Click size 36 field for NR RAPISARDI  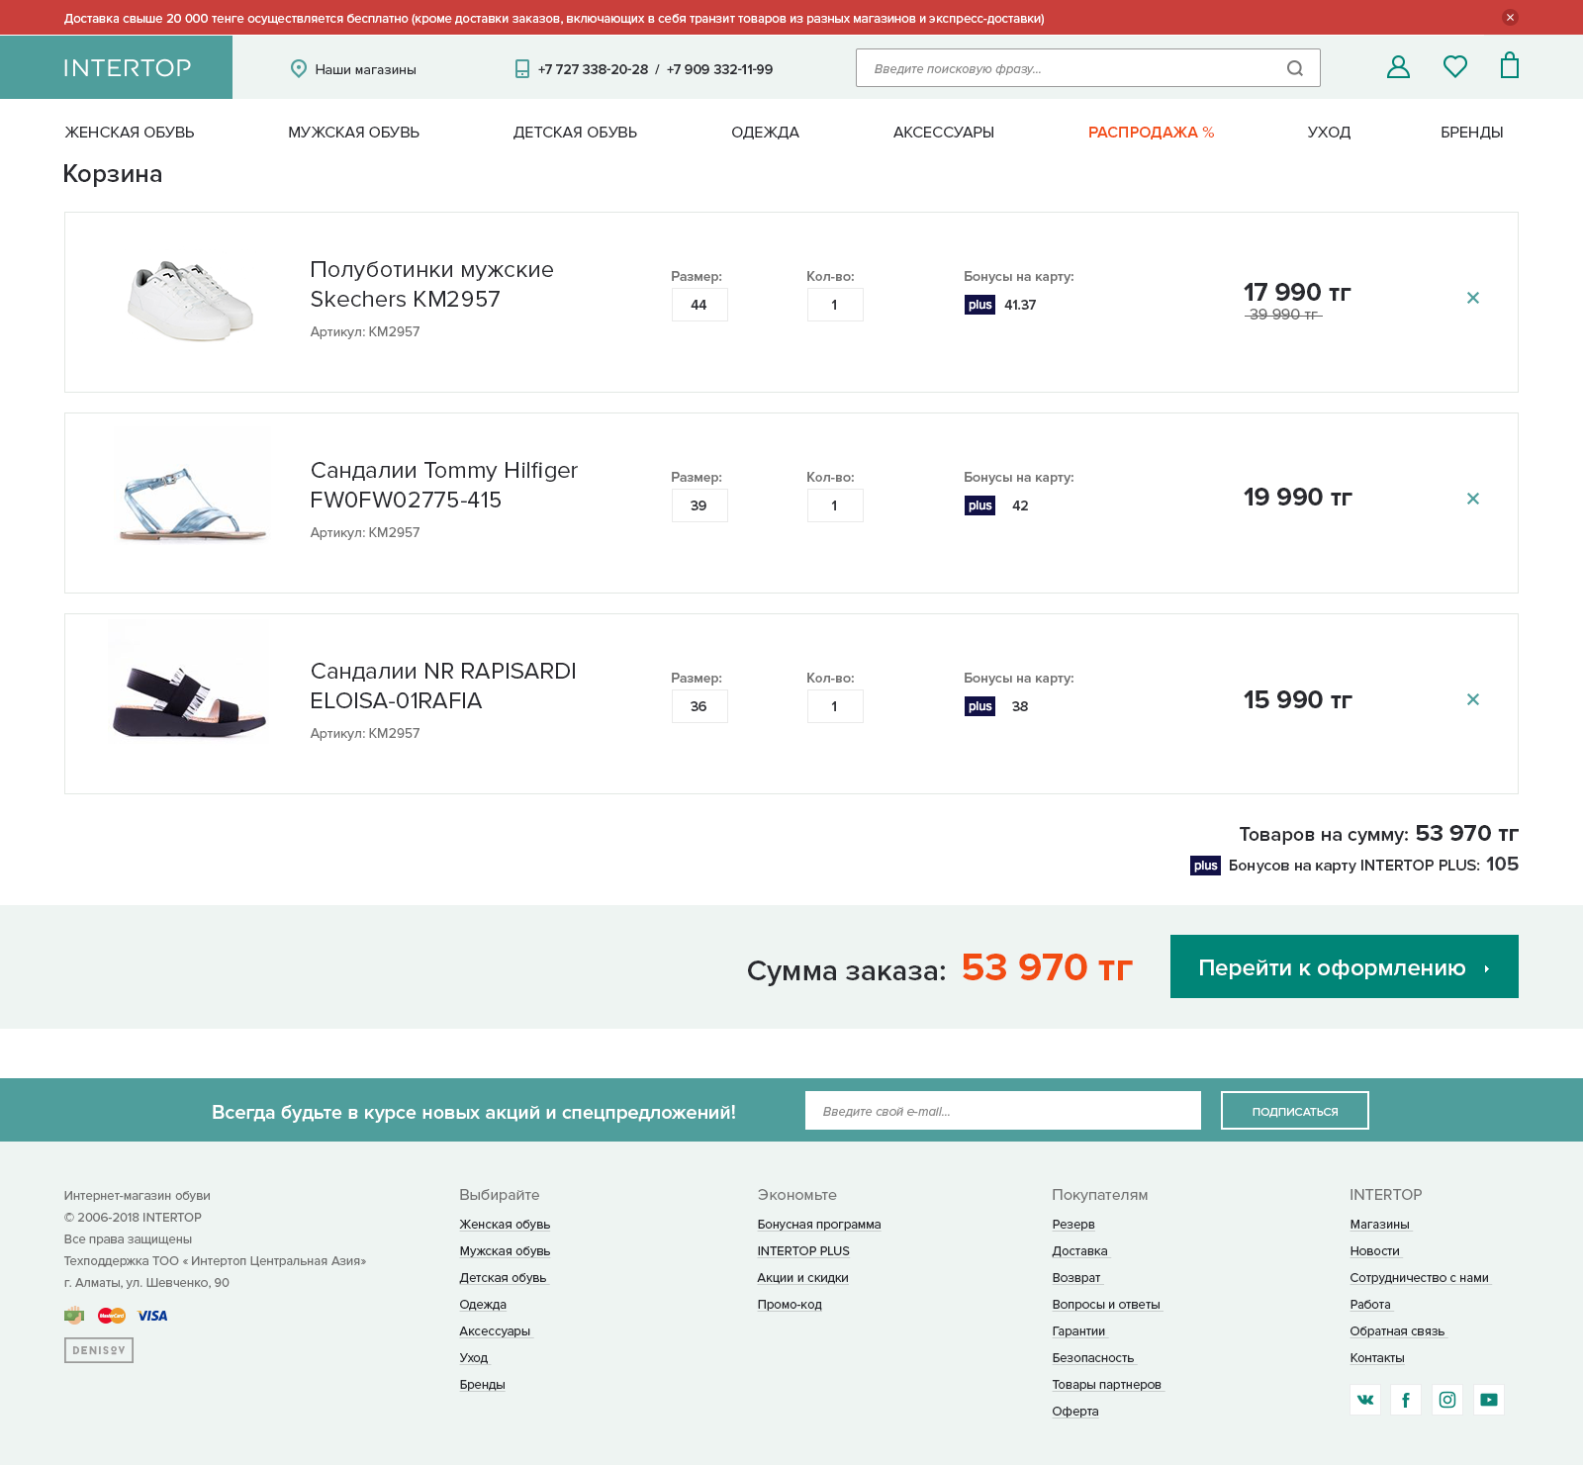coord(699,706)
